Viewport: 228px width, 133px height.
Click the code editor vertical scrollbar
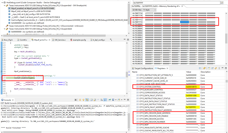pyautogui.click(x=127, y=74)
